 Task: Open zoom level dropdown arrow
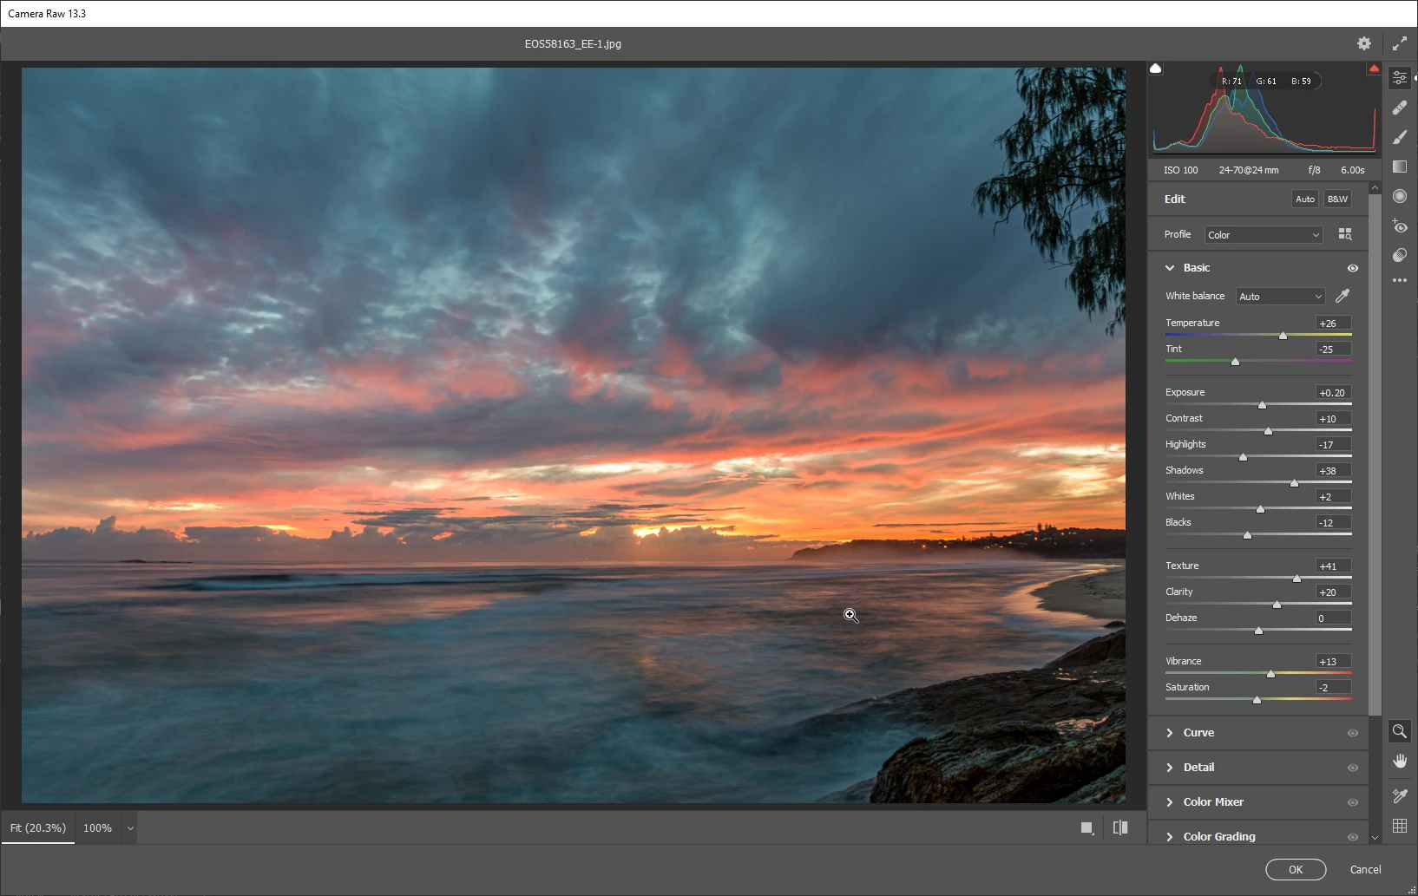[130, 828]
